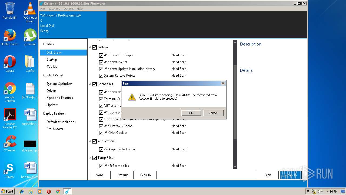Viewport: 346px width, 195px height.
Task: Uncheck the System group checkbox
Action: (x=95, y=47)
